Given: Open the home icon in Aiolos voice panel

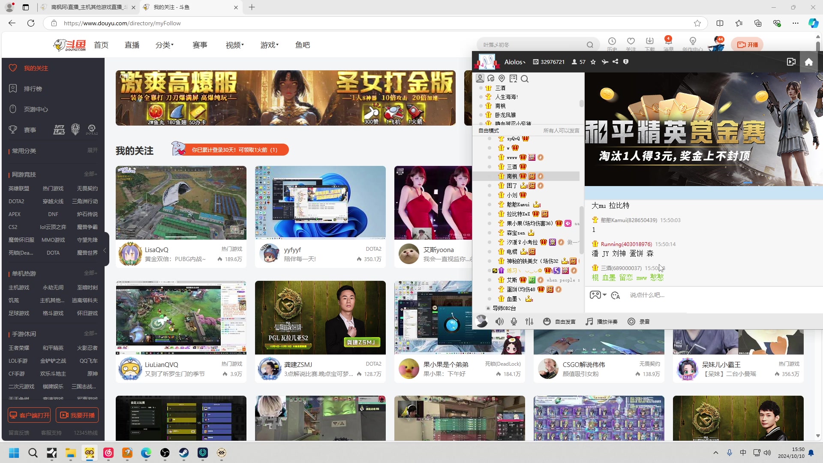Looking at the screenshot, I should click(x=808, y=62).
